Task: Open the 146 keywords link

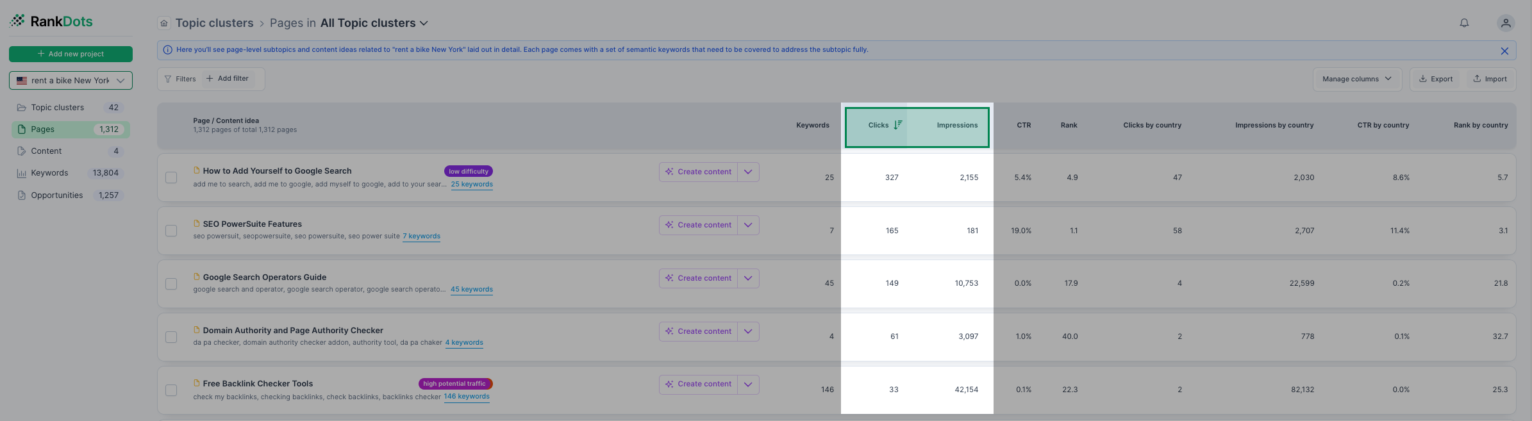Action: point(467,397)
